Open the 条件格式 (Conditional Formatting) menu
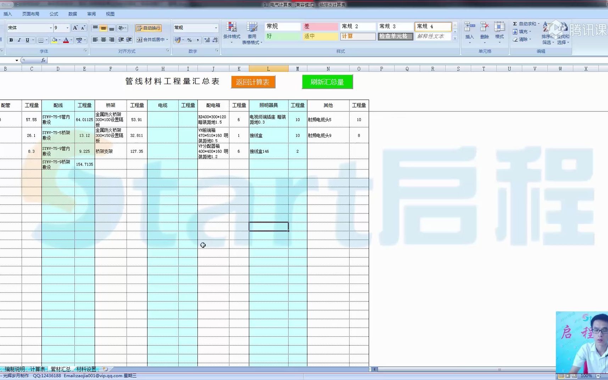The image size is (608, 380). [232, 32]
